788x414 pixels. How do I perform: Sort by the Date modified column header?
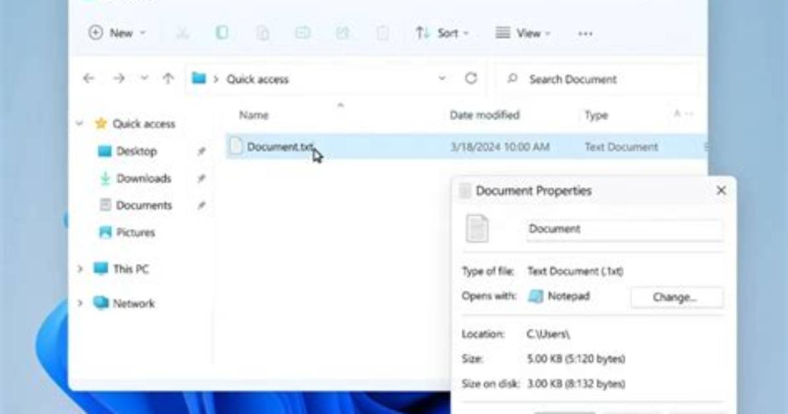[484, 115]
